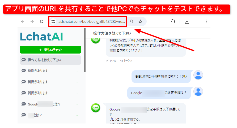Click the browser back arrow
The height and width of the screenshot is (128, 237).
tap(23, 21)
